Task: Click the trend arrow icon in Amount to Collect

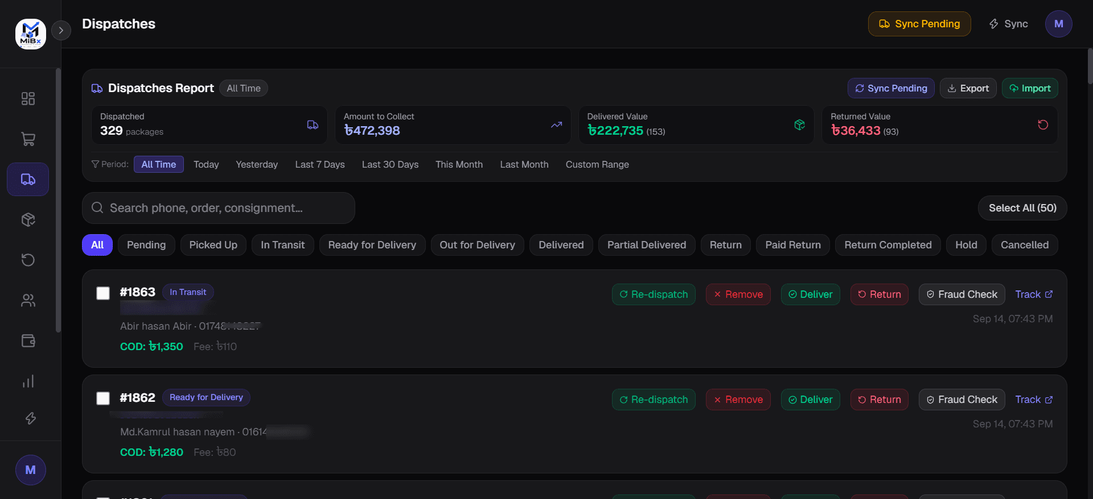Action: coord(556,125)
